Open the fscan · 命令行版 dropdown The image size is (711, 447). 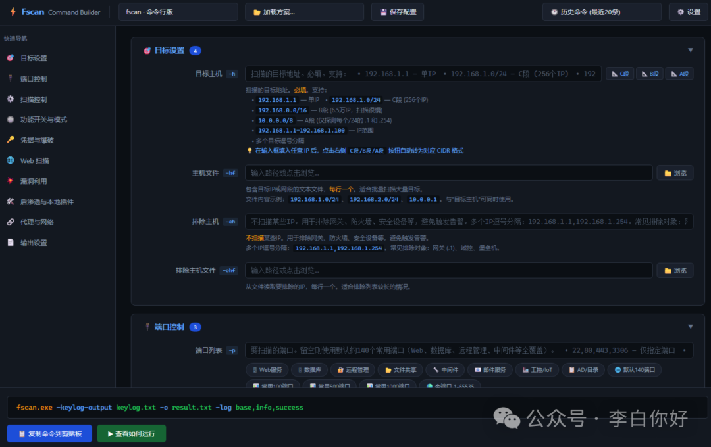click(x=178, y=12)
